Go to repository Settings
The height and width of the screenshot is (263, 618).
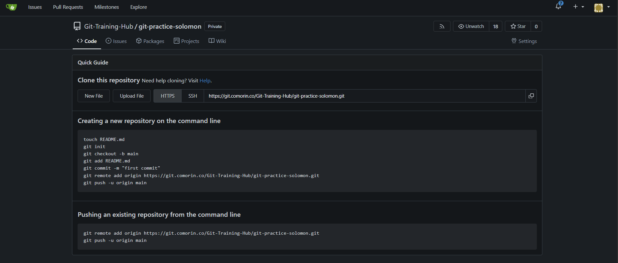coord(524,41)
